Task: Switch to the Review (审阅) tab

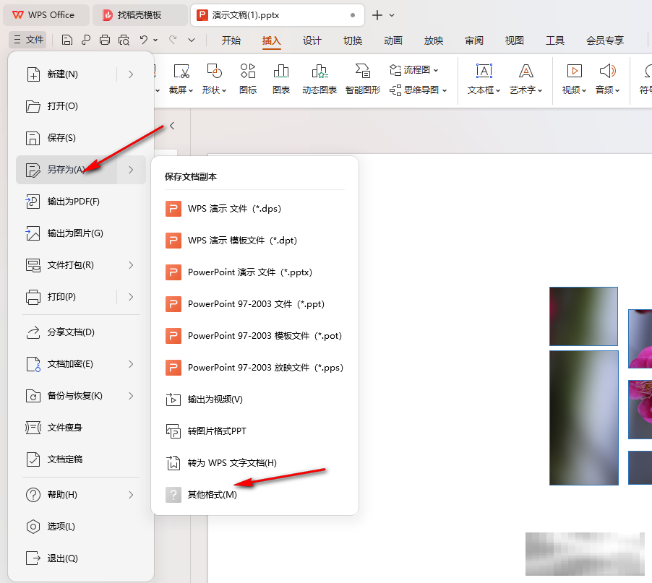Action: point(474,40)
